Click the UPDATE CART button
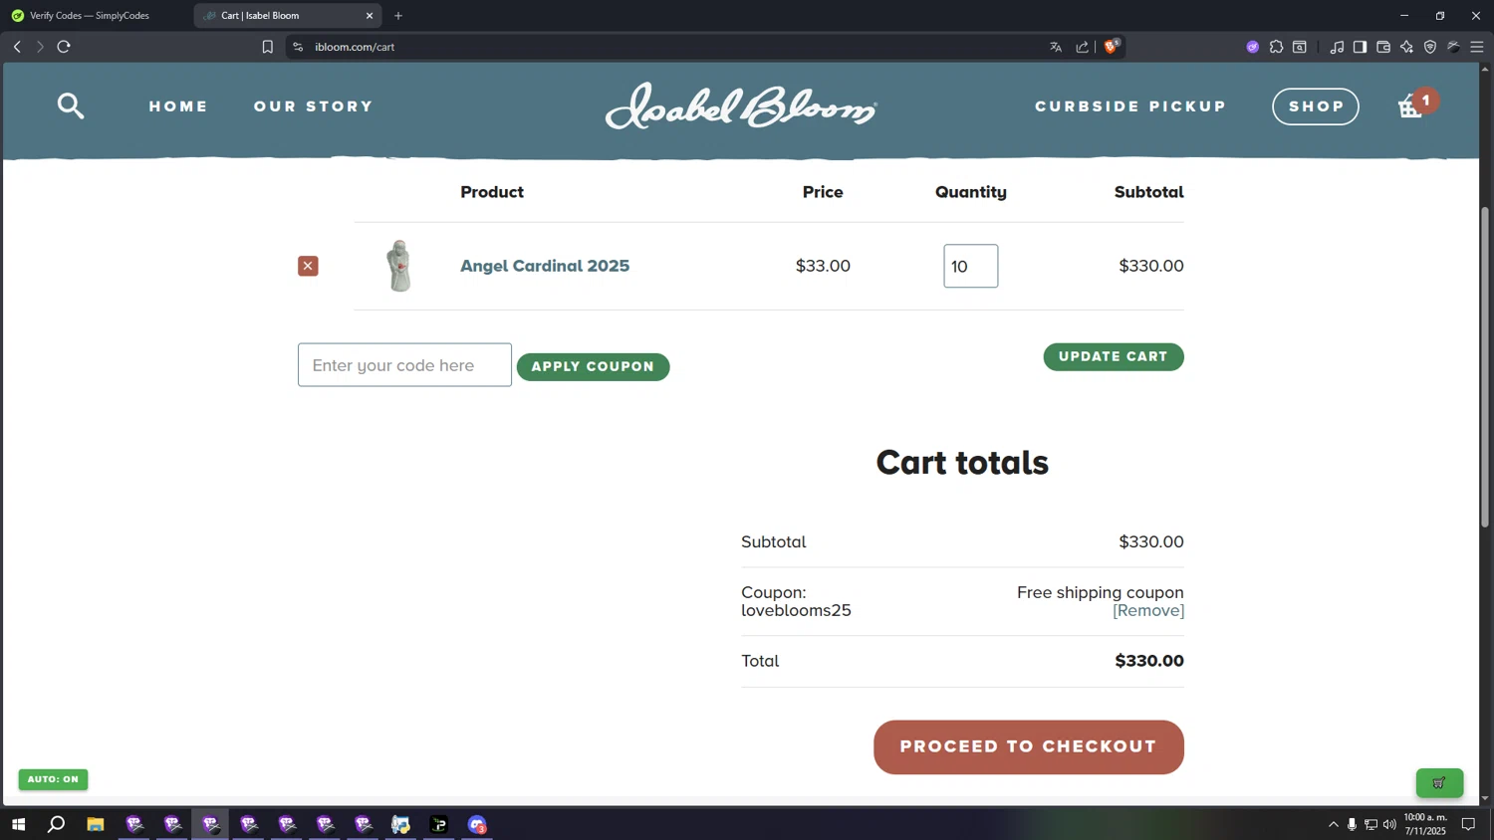Viewport: 1494px width, 840px height. point(1114,356)
